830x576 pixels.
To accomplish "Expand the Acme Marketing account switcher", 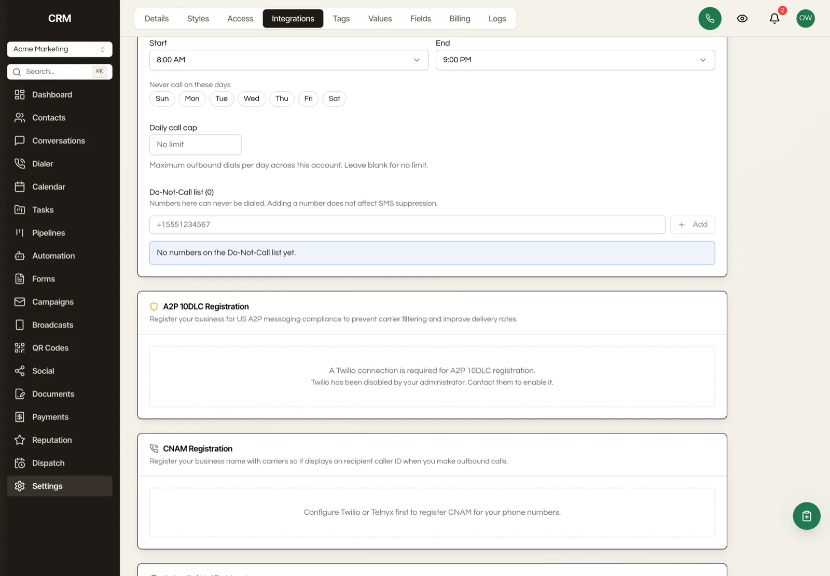I will [60, 49].
